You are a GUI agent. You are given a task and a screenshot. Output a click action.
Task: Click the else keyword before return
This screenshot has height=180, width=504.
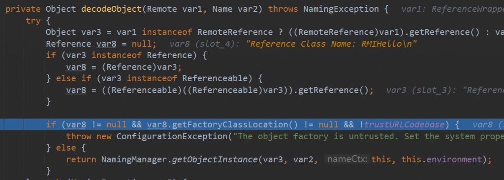tap(66, 148)
